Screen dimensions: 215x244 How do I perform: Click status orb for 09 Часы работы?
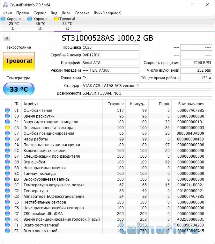pos(7,139)
